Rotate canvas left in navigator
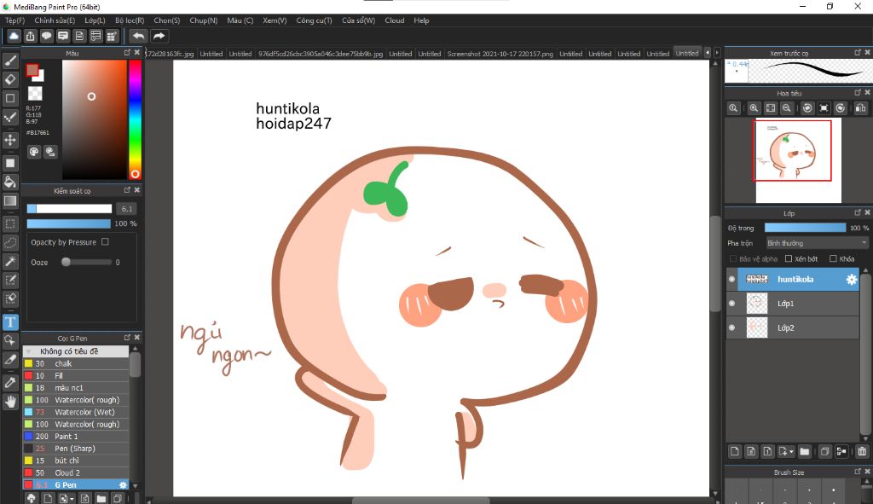The width and height of the screenshot is (873, 504). pyautogui.click(x=807, y=108)
